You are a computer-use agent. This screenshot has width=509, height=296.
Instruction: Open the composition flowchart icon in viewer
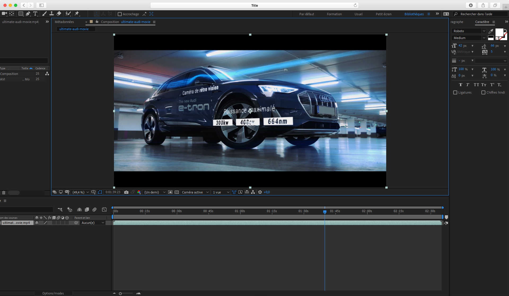253,192
